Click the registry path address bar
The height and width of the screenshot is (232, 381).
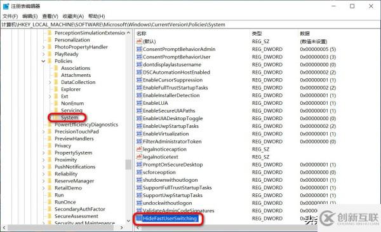pos(190,25)
